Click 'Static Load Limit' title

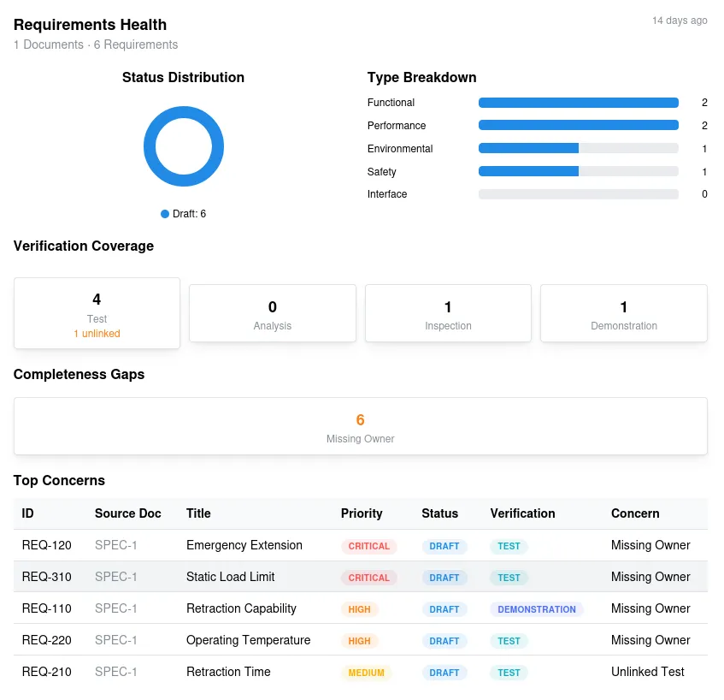231,577
